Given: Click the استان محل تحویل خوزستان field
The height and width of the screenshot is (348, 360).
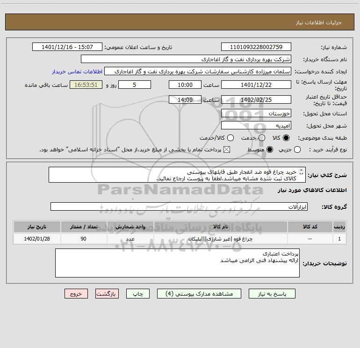Looking at the screenshot, I should [x=256, y=113].
